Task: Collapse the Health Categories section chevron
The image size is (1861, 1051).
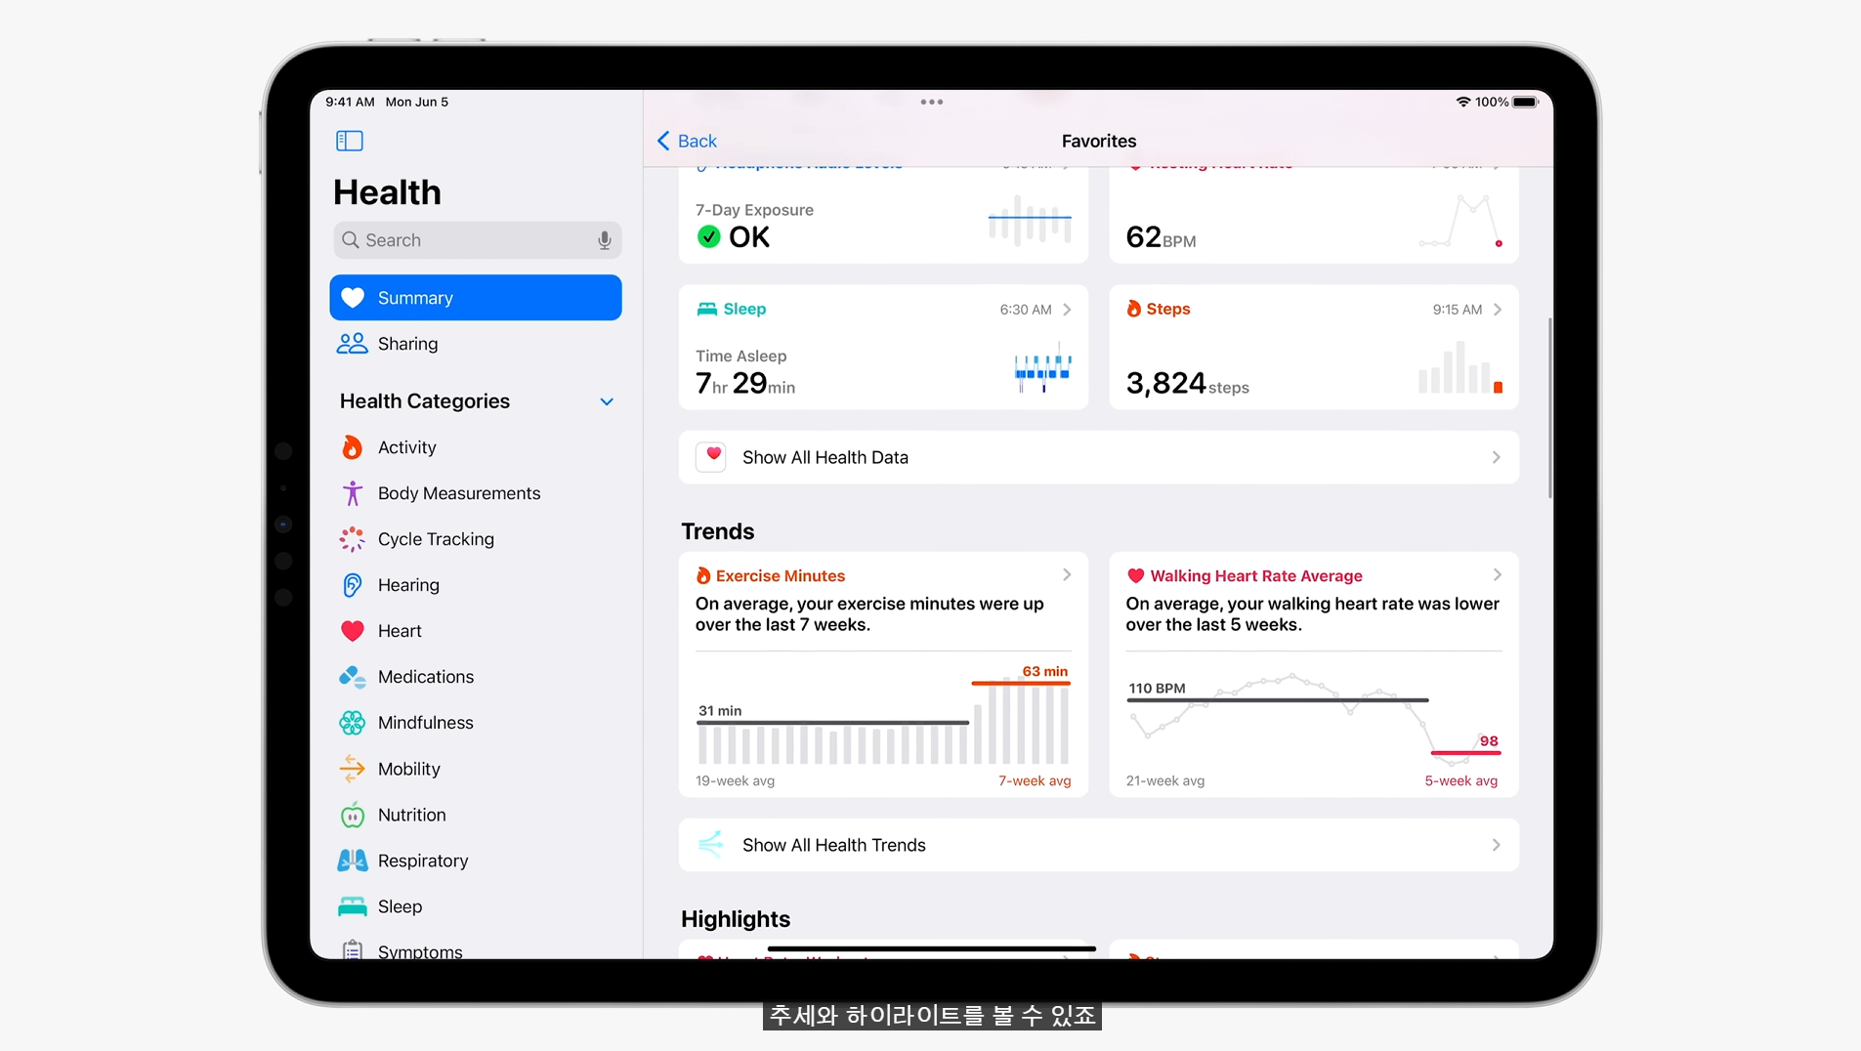Action: click(x=607, y=401)
